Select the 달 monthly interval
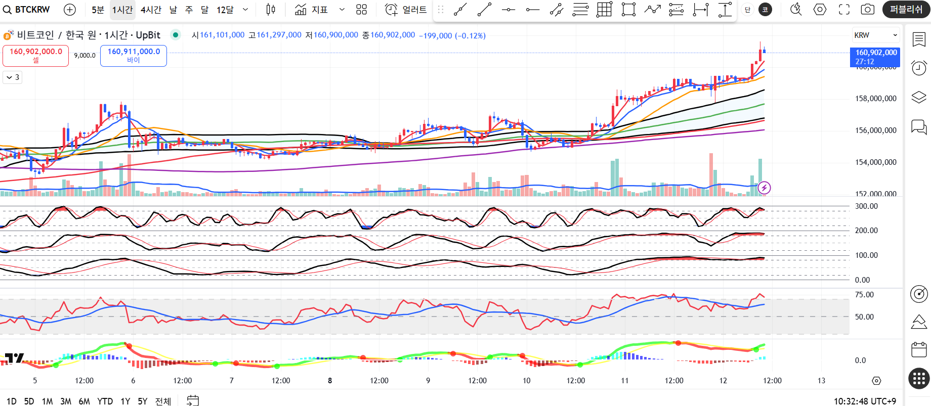 pos(205,10)
